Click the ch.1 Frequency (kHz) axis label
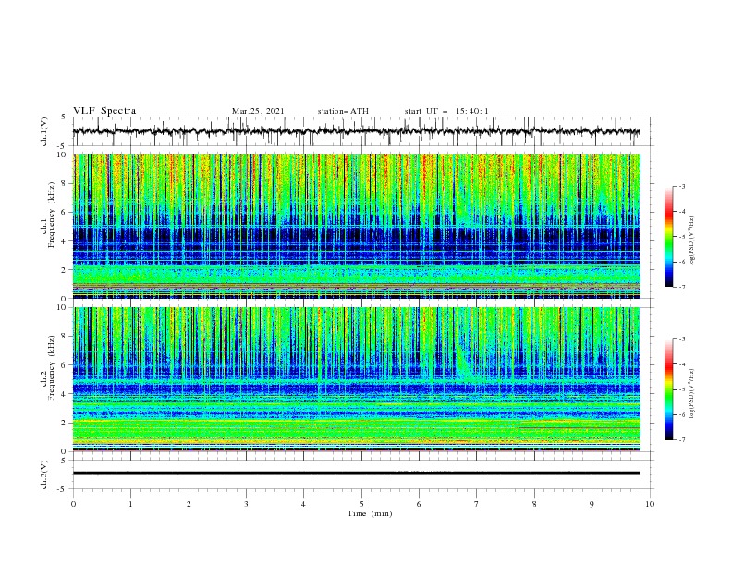Screen dimensions: 732x566 [x=48, y=214]
